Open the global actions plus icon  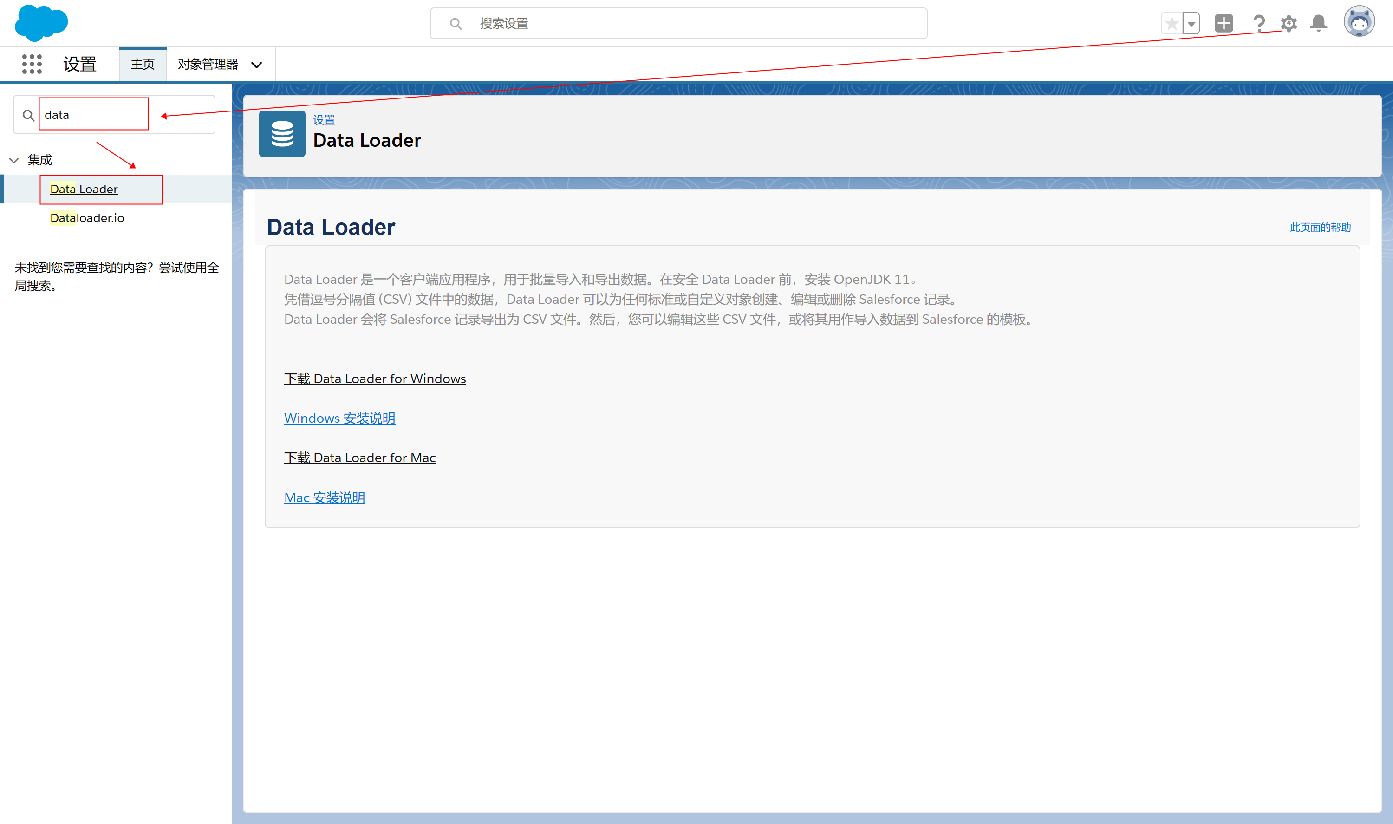pyautogui.click(x=1224, y=23)
